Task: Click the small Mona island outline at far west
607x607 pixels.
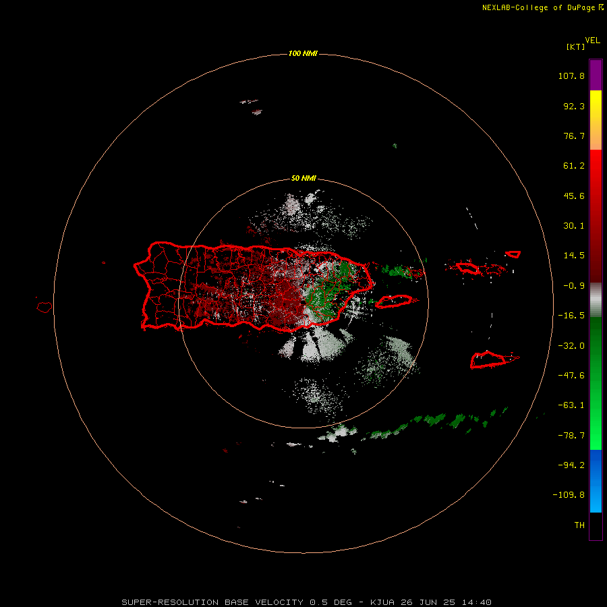Action: tap(45, 308)
